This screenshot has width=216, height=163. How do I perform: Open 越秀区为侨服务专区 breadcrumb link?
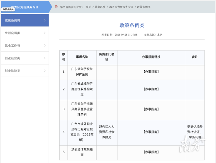tap(121, 7)
